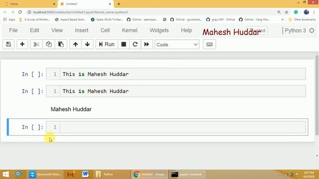Restart kernel and run all cells icon

tap(147, 44)
